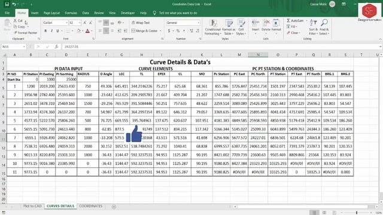Open the File menu
The width and height of the screenshot is (383, 215).
(7, 13)
